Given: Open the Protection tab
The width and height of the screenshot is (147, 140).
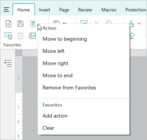Looking at the screenshot, I should 136,10.
